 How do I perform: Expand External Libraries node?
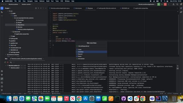pos(6,55)
